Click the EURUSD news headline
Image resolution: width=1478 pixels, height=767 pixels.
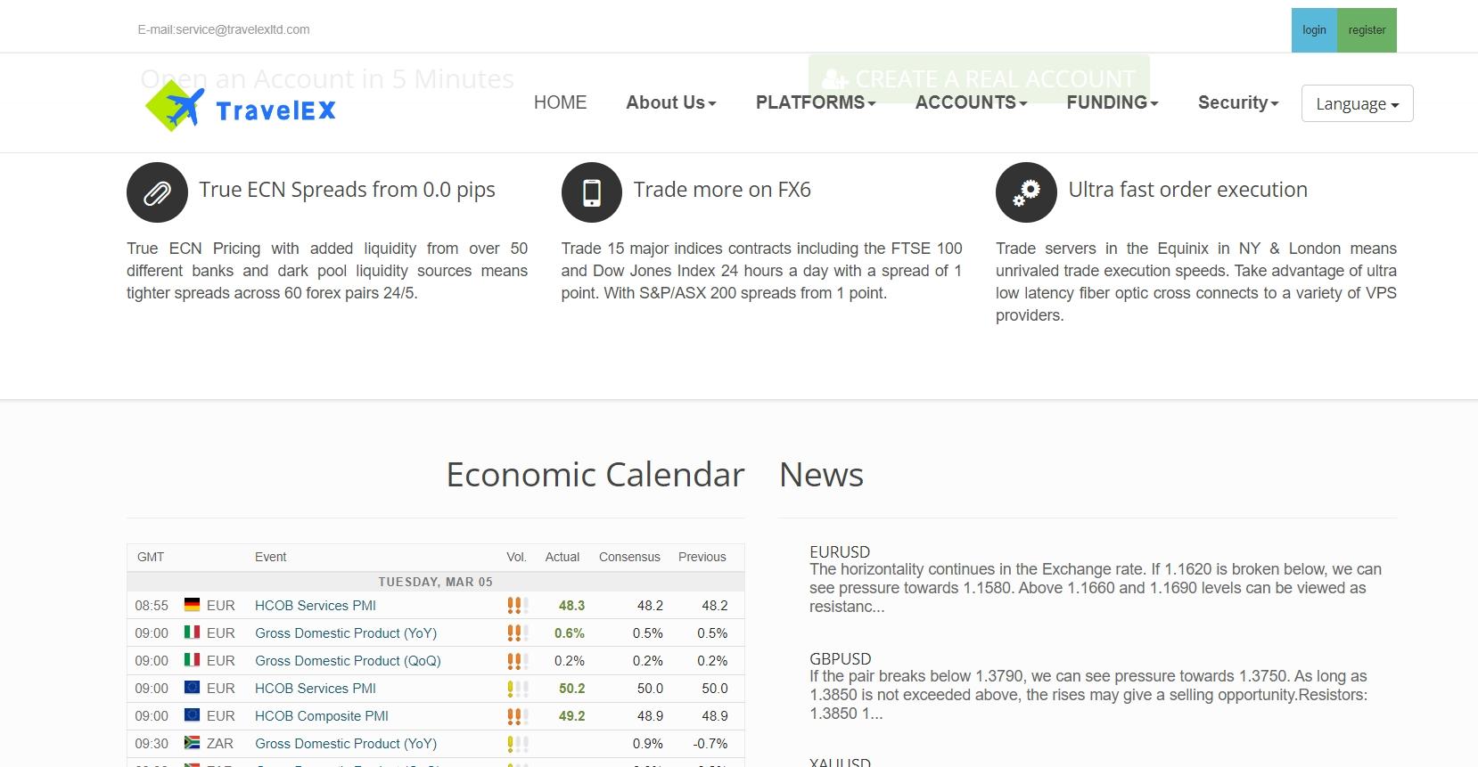pos(840,552)
